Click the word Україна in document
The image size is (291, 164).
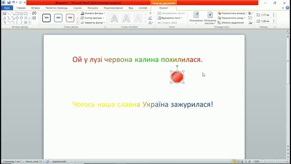(156, 104)
